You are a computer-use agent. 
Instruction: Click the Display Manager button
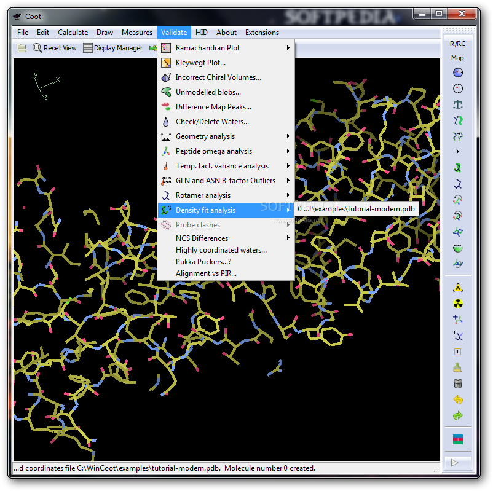pos(113,48)
